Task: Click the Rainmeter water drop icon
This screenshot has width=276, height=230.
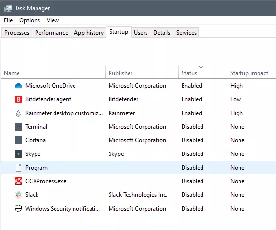Action: pos(18,113)
